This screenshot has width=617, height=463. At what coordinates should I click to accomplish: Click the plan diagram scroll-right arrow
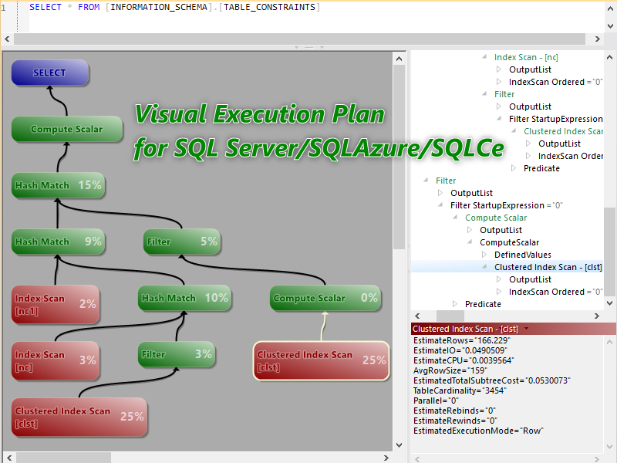[386, 458]
